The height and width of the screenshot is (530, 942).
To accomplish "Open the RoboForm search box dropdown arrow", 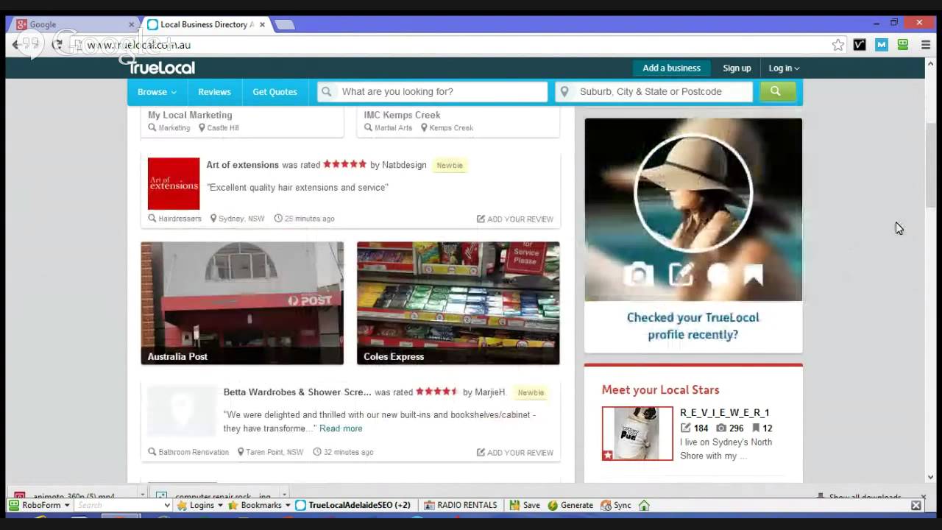I will (x=166, y=505).
